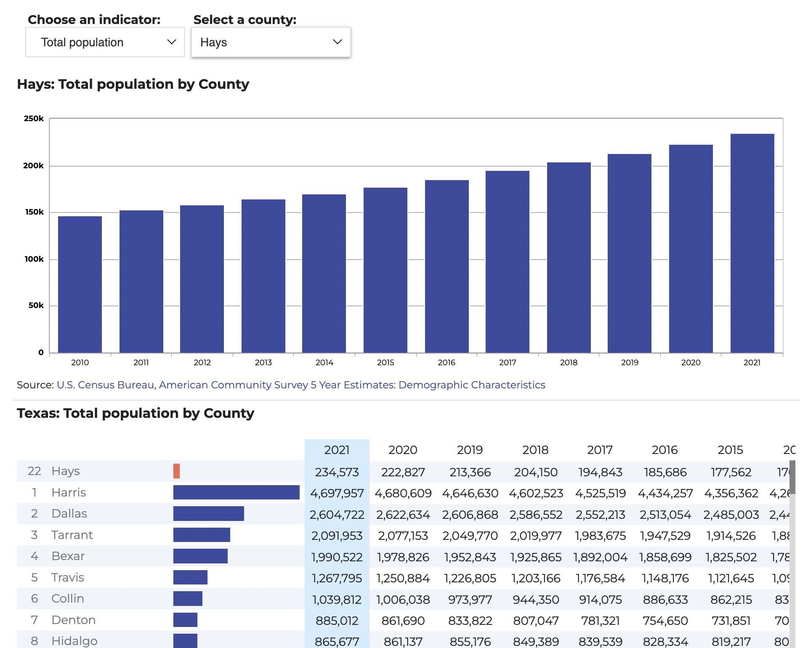Click the Bexar county name

coord(68,556)
